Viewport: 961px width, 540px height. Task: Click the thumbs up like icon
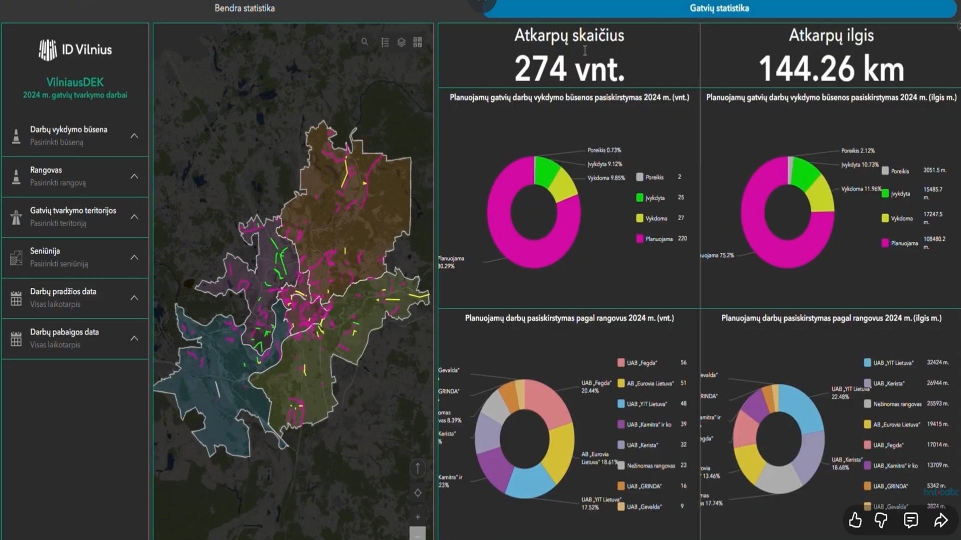tap(855, 520)
